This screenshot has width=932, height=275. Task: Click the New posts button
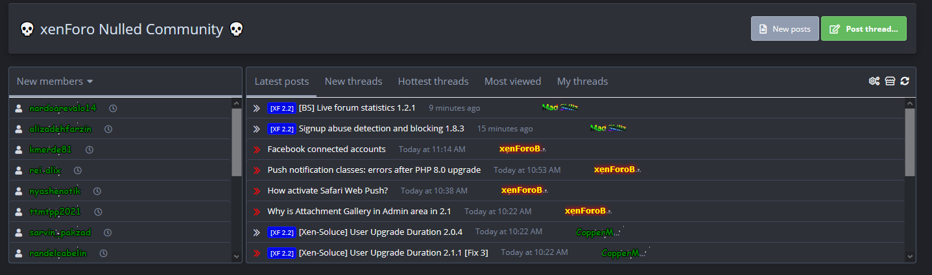[x=785, y=29]
